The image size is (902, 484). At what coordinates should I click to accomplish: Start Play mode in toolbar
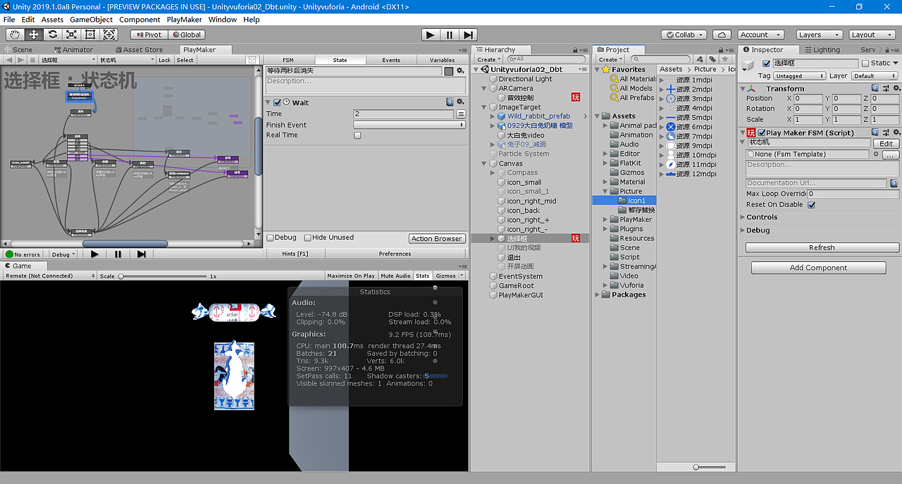(x=431, y=35)
